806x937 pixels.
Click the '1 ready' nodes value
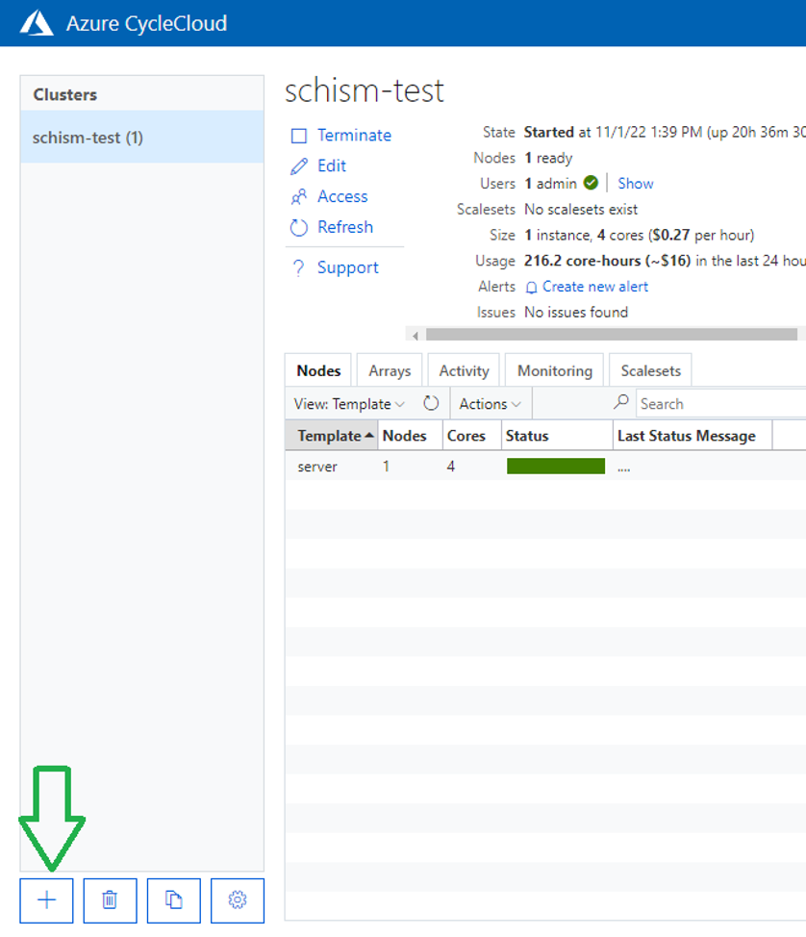point(548,159)
